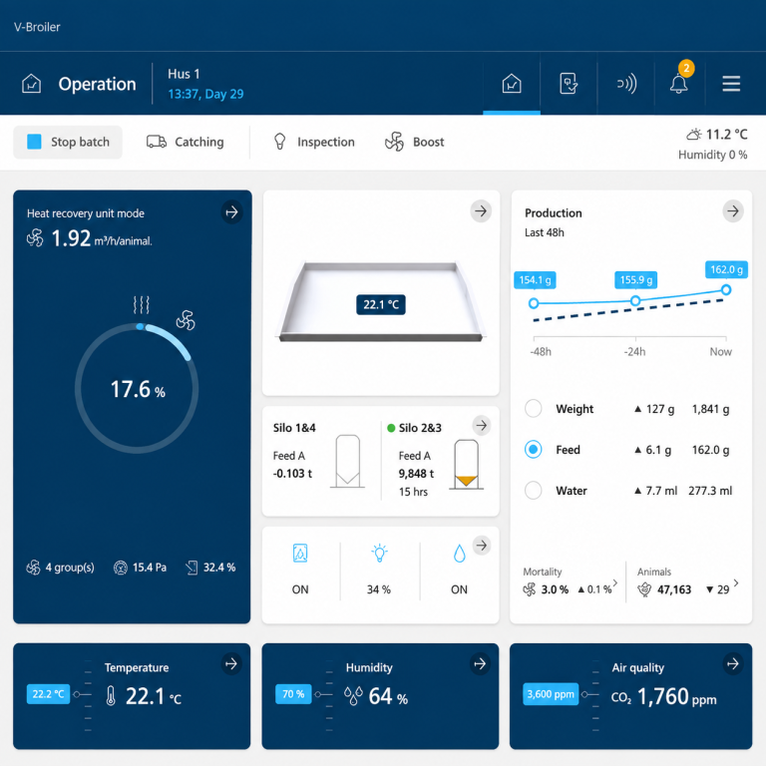Click the fan icon on gauge ring
The image size is (766, 766).
[x=186, y=320]
